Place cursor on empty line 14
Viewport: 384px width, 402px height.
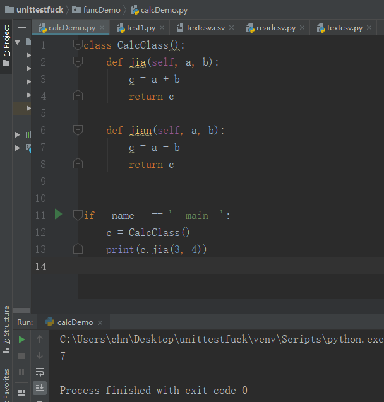coord(231,266)
